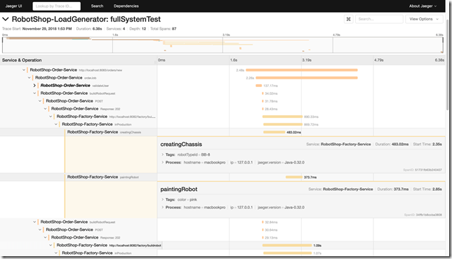The height and width of the screenshot is (259, 452).
Task: Open the View Options dropdown
Action: click(424, 19)
